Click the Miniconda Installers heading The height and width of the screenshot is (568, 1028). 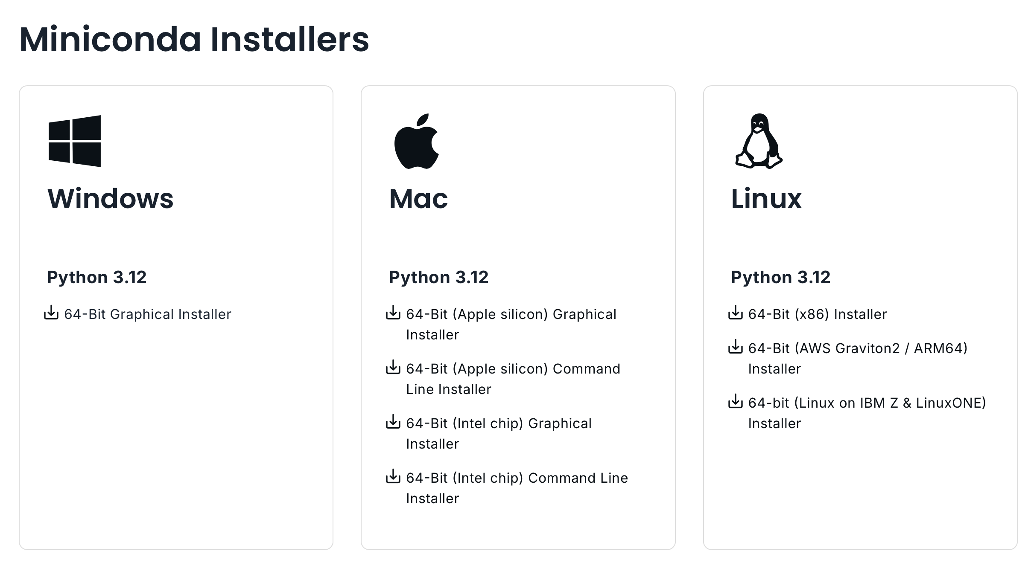click(194, 40)
